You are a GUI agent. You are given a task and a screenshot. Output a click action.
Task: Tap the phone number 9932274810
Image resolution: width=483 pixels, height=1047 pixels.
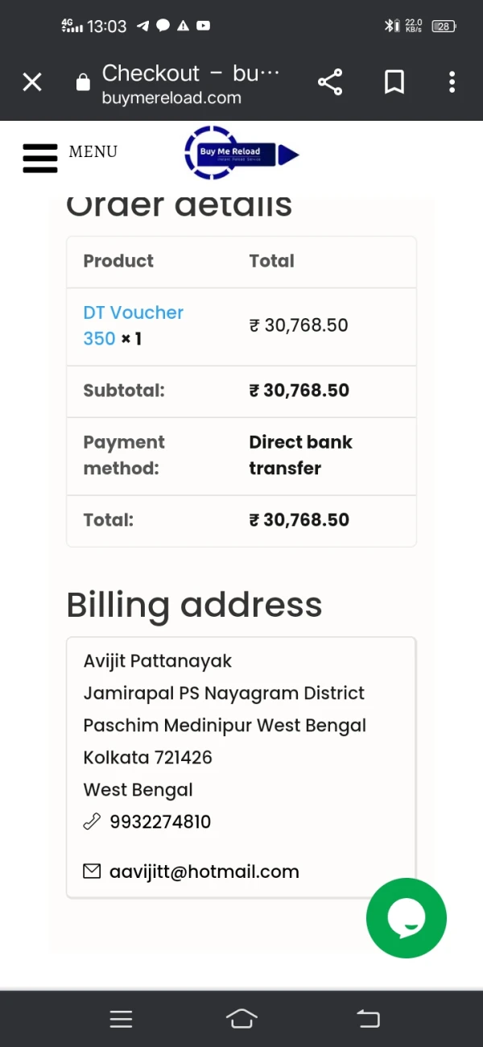click(160, 821)
